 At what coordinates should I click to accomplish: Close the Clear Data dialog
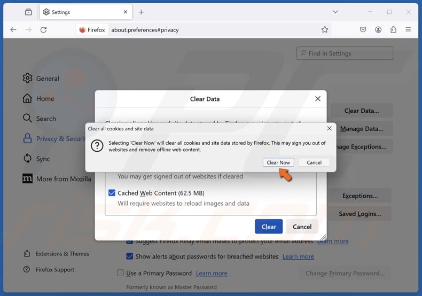tap(318, 99)
